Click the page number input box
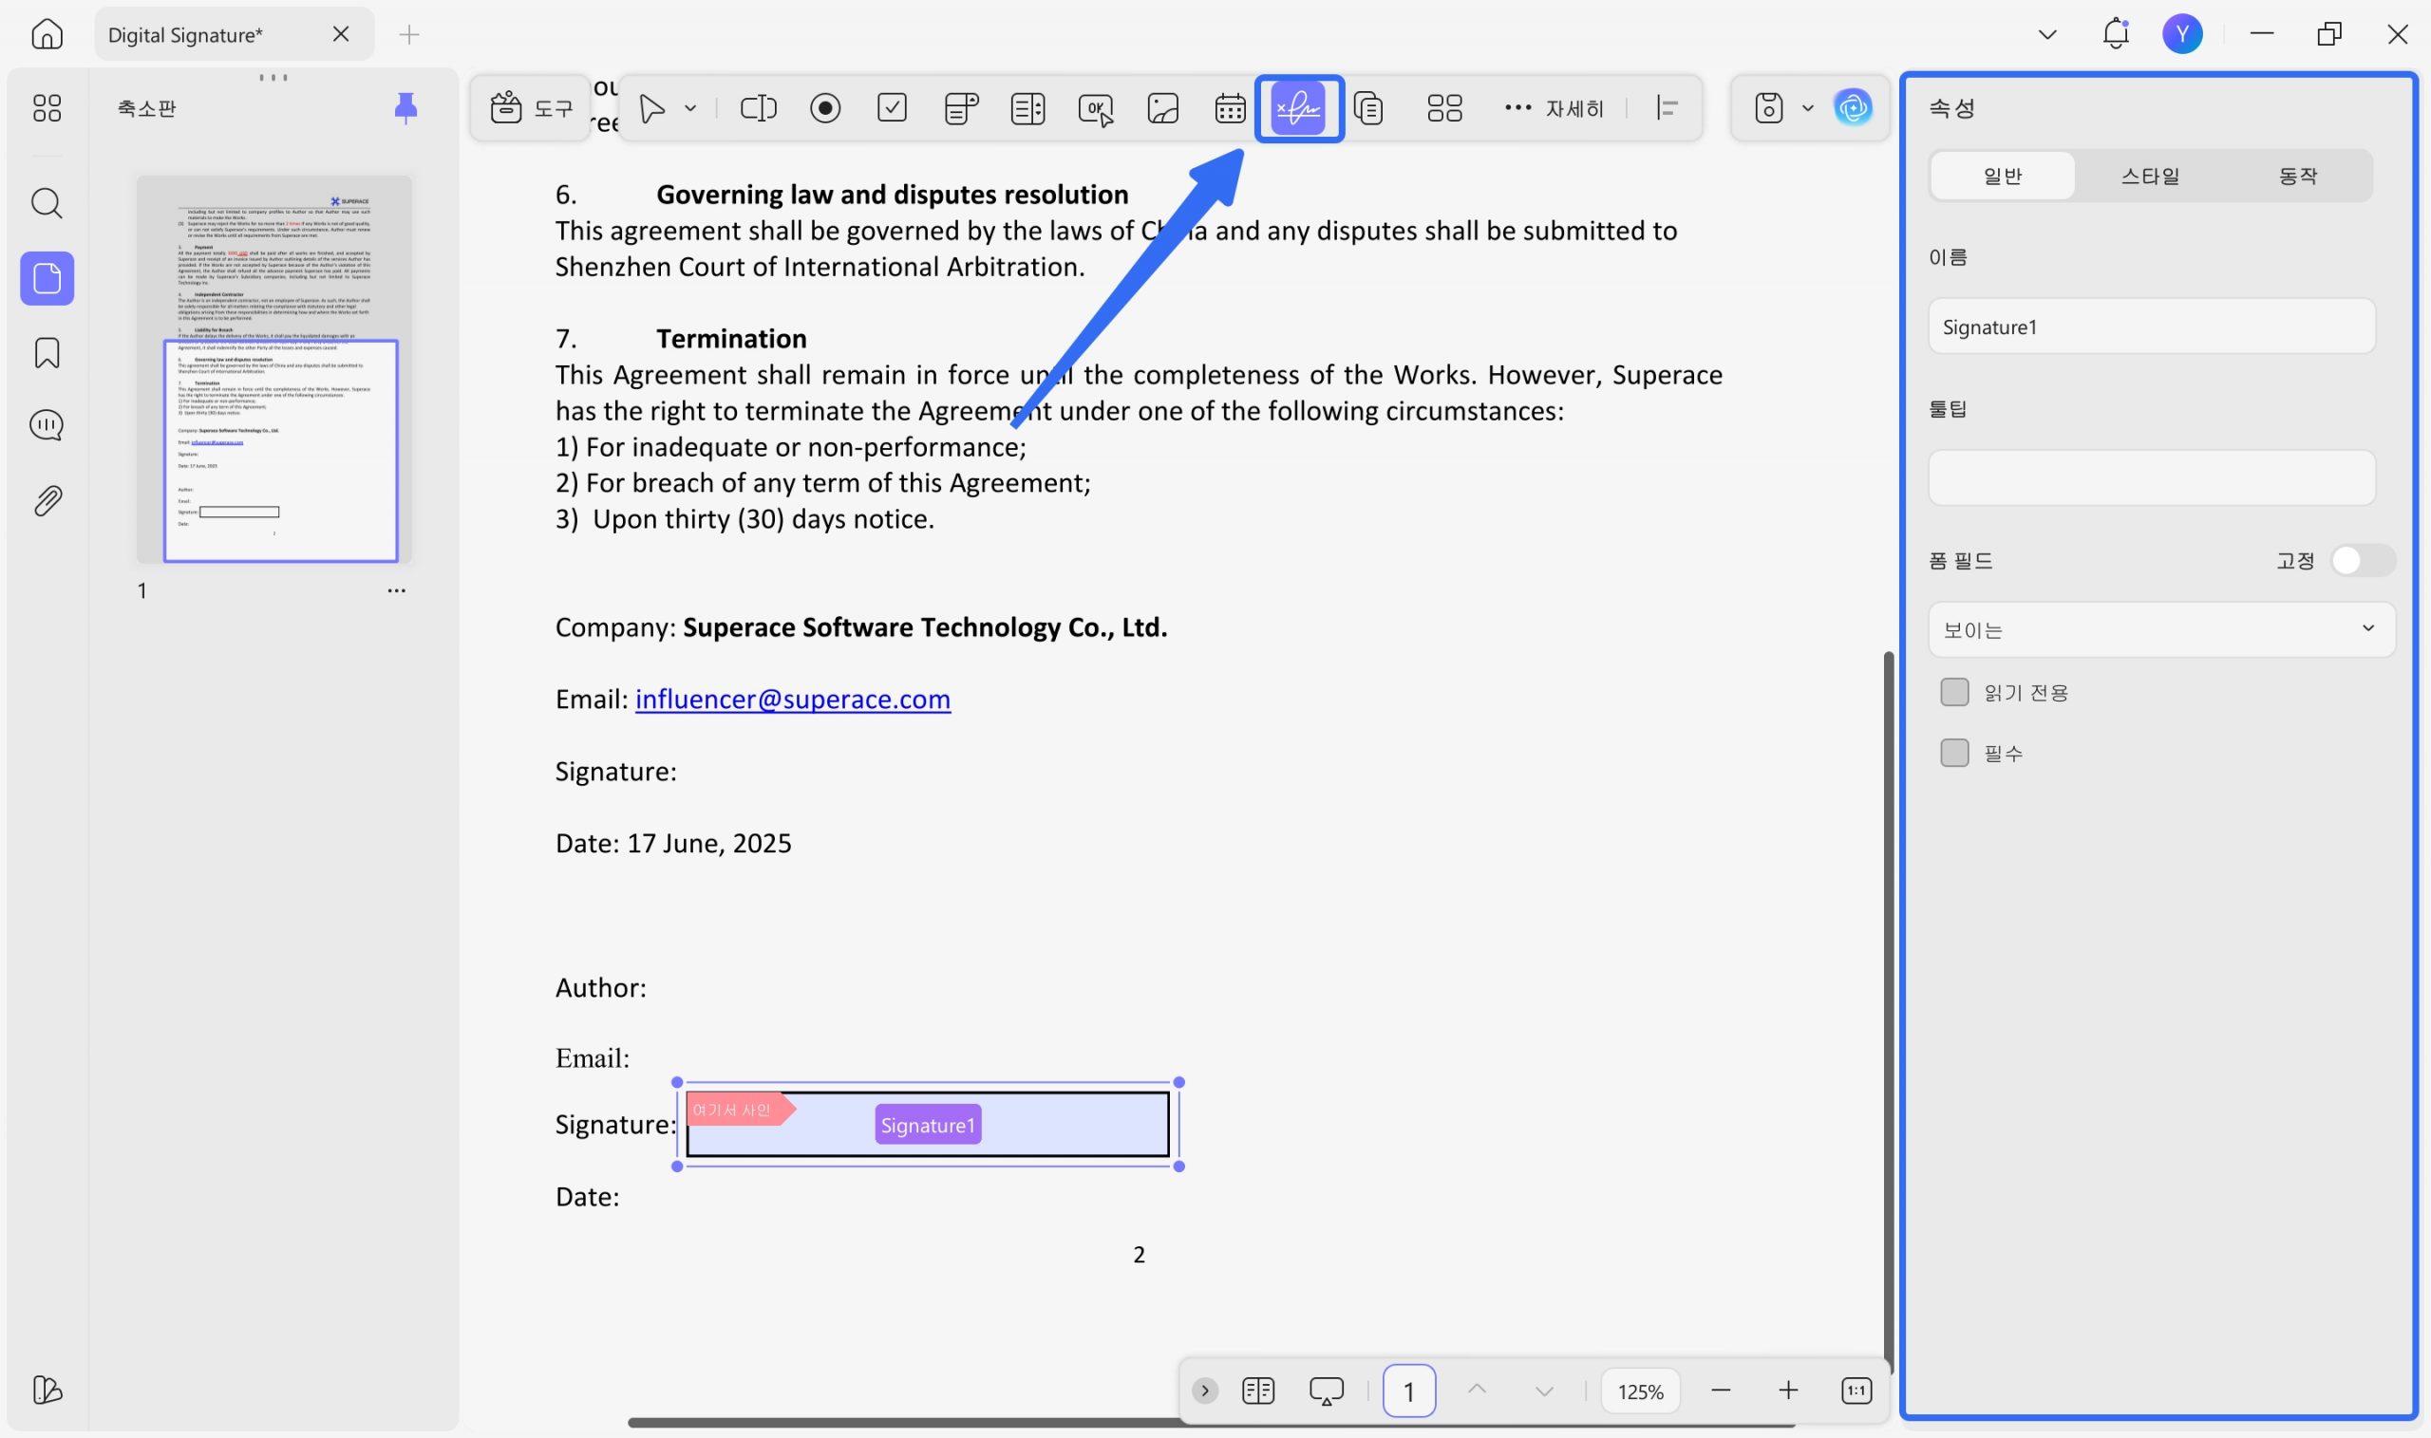Image resolution: width=2431 pixels, height=1438 pixels. pos(1408,1391)
